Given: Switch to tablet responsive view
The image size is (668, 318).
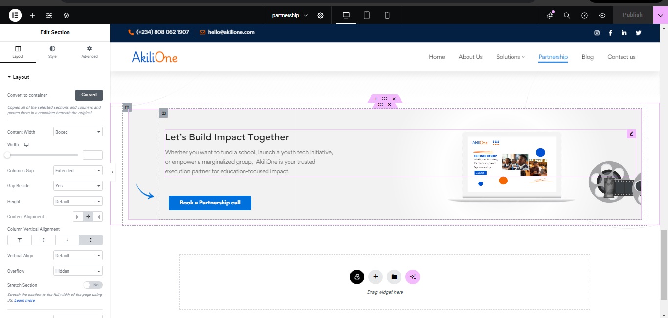Looking at the screenshot, I should click(367, 15).
